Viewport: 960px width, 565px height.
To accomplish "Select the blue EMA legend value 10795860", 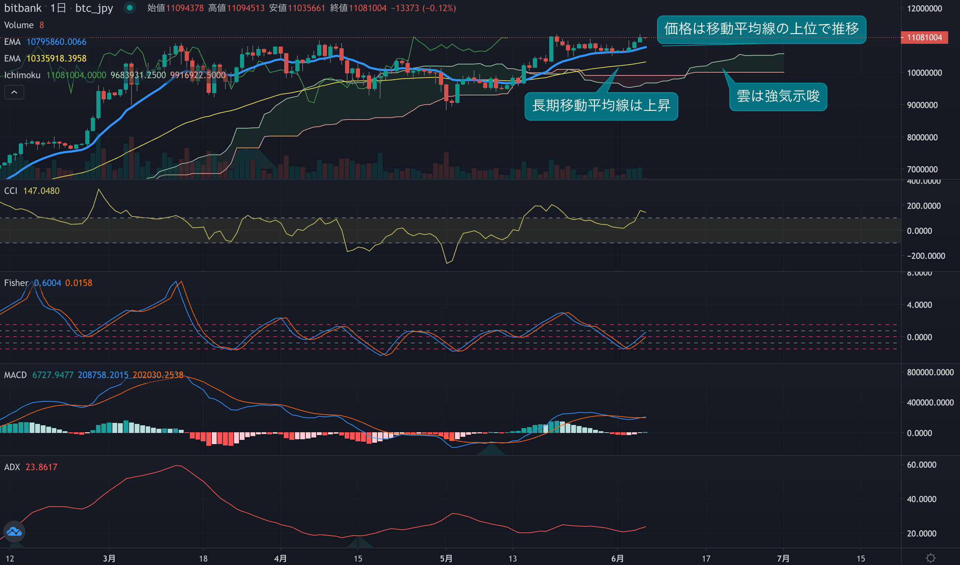I will [56, 41].
